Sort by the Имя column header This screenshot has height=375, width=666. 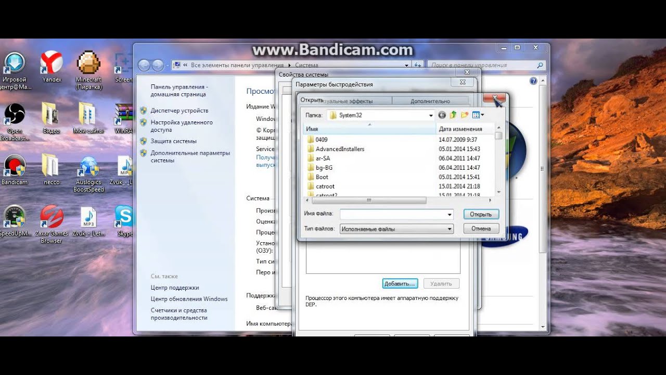pyautogui.click(x=369, y=129)
